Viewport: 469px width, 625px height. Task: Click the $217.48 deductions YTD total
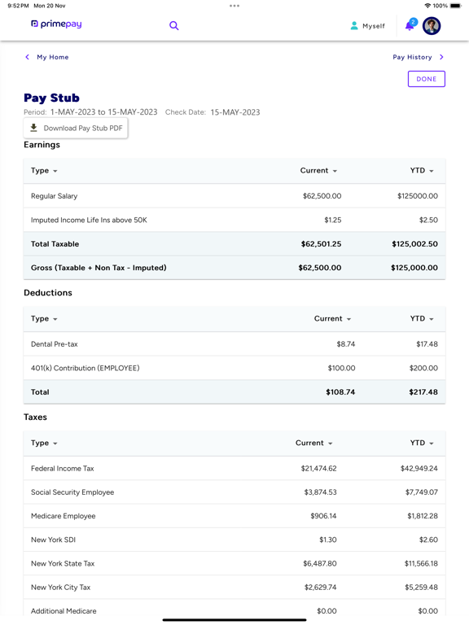(423, 392)
